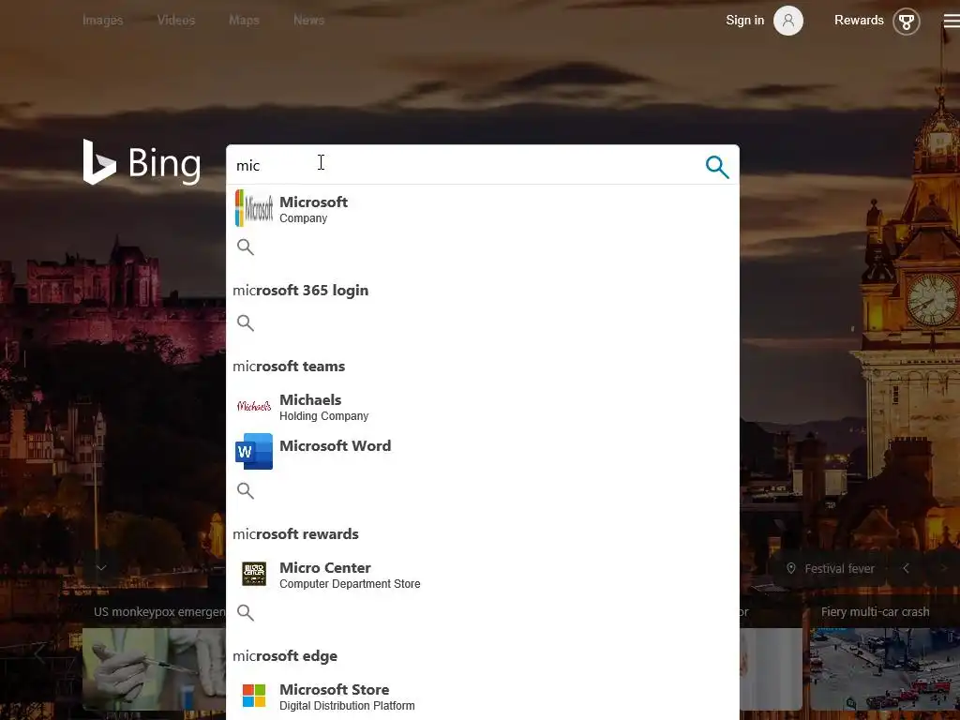Select the Michaels Holding Company suggestion
Screen dimensions: 960x720
pyautogui.click(x=323, y=407)
